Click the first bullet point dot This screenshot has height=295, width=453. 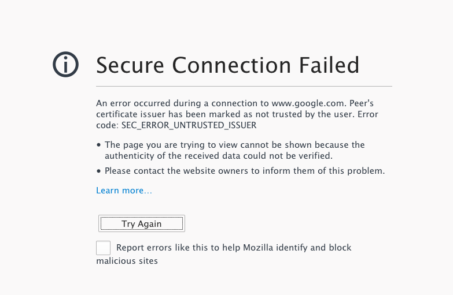99,145
